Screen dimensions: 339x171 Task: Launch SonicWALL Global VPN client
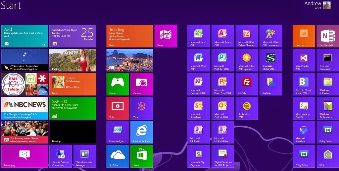(x=271, y=60)
